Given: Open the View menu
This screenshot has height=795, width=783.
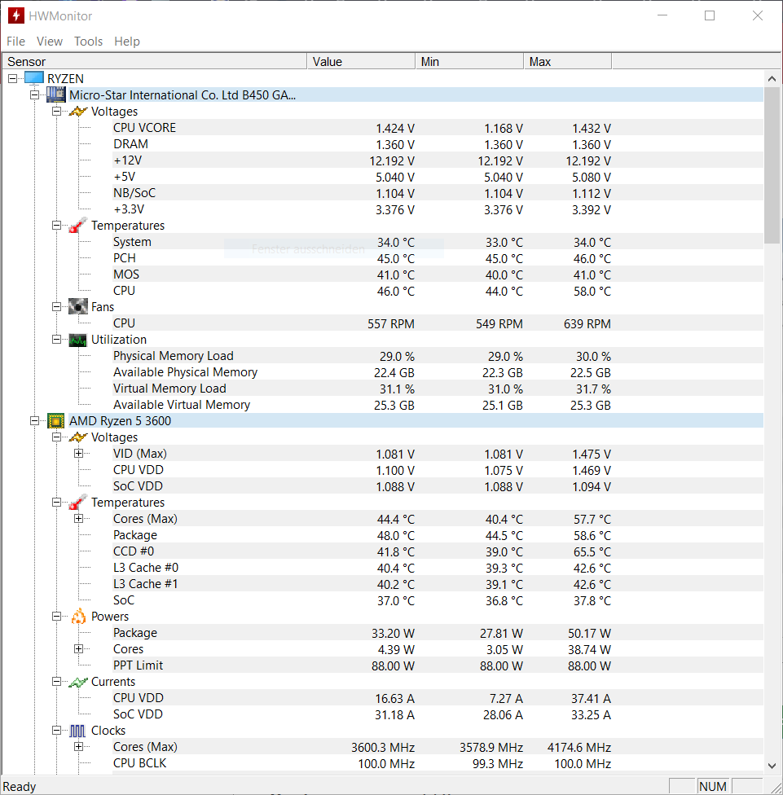Looking at the screenshot, I should pos(50,42).
